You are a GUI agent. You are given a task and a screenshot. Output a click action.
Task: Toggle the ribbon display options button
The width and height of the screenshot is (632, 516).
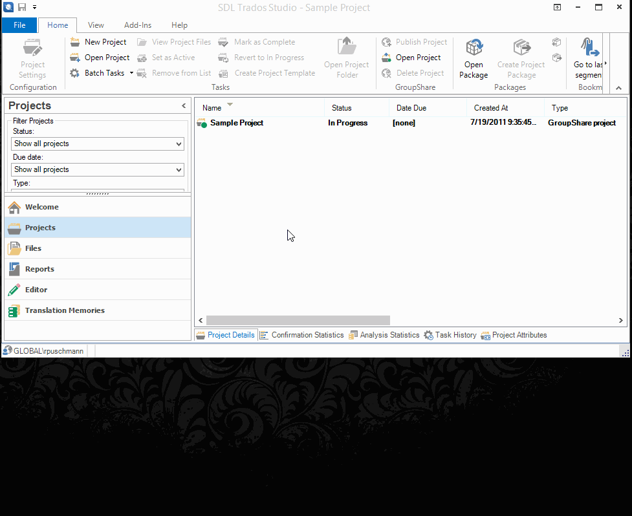[x=557, y=7]
